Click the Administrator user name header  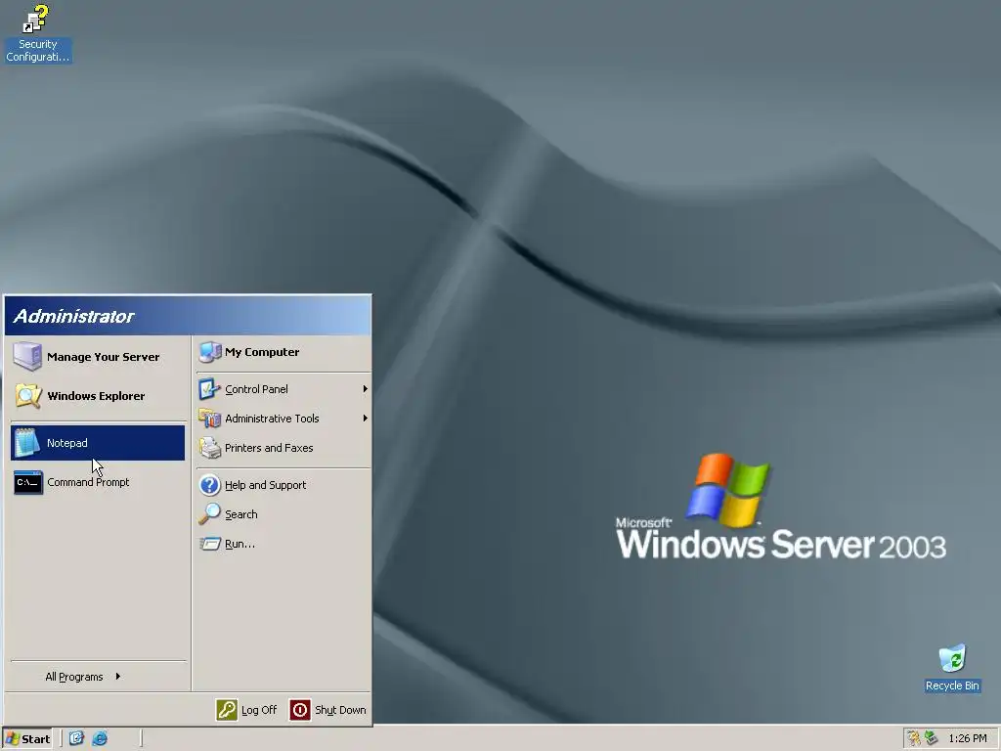[74, 316]
